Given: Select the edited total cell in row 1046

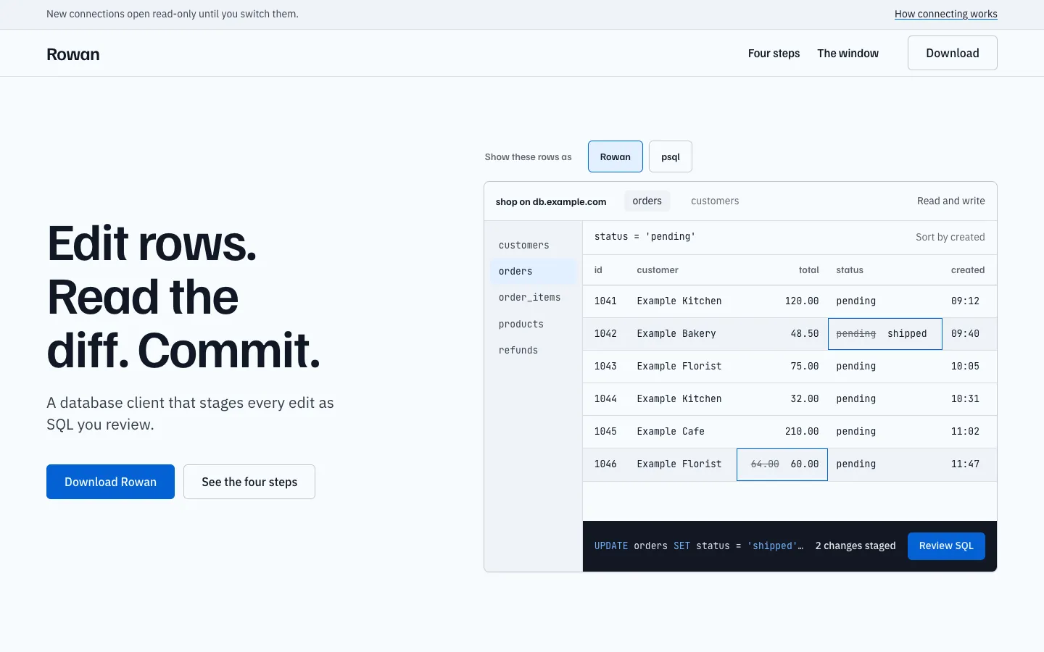Looking at the screenshot, I should 782,464.
